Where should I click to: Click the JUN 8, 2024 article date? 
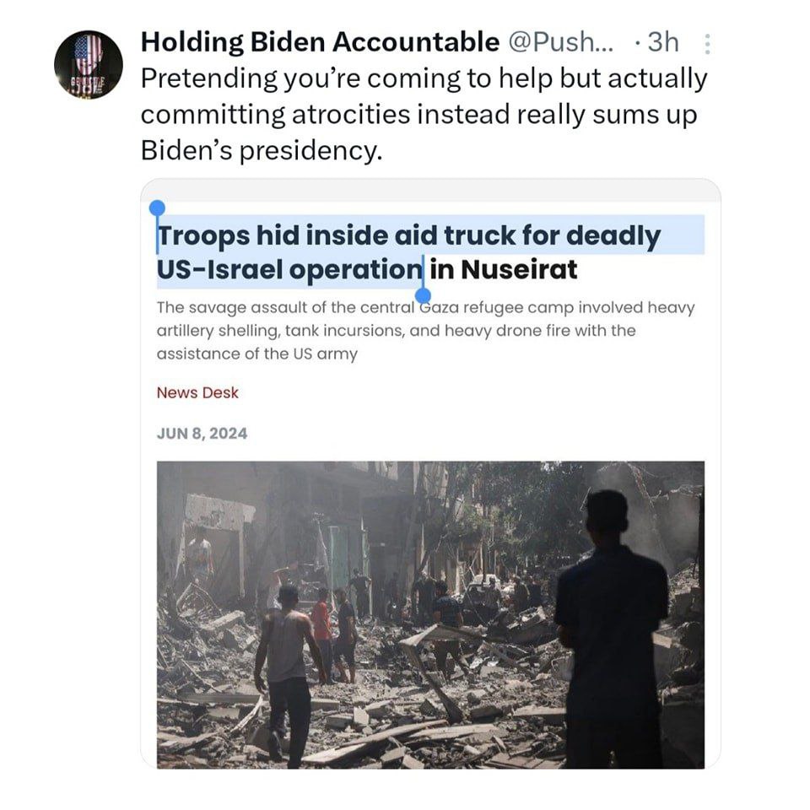click(202, 434)
